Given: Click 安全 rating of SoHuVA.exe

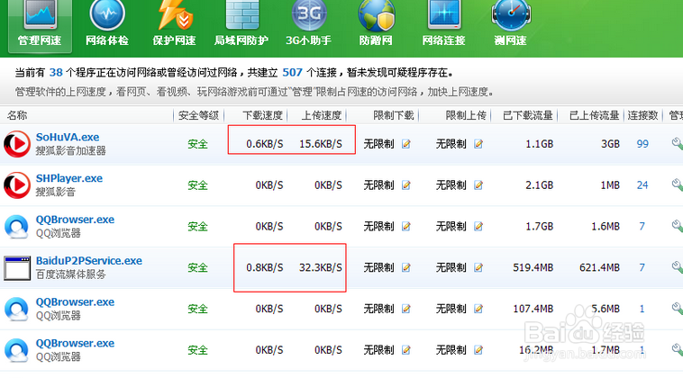Looking at the screenshot, I should point(197,143).
